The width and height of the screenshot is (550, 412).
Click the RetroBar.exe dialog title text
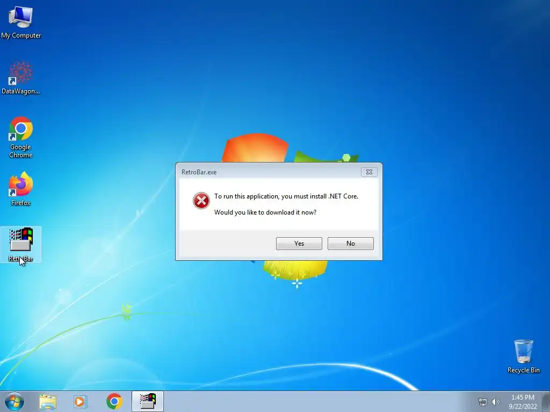199,172
